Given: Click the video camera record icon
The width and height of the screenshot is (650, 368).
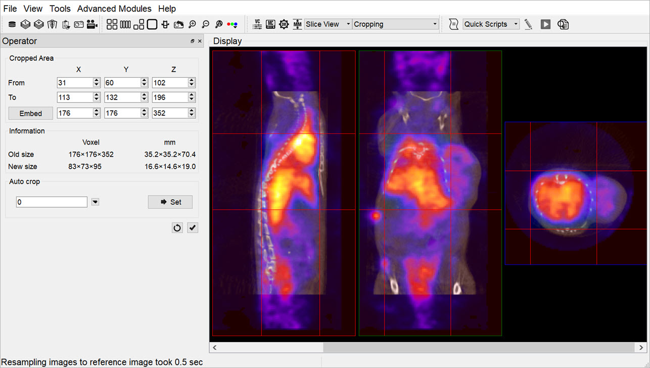Looking at the screenshot, I should 92,24.
